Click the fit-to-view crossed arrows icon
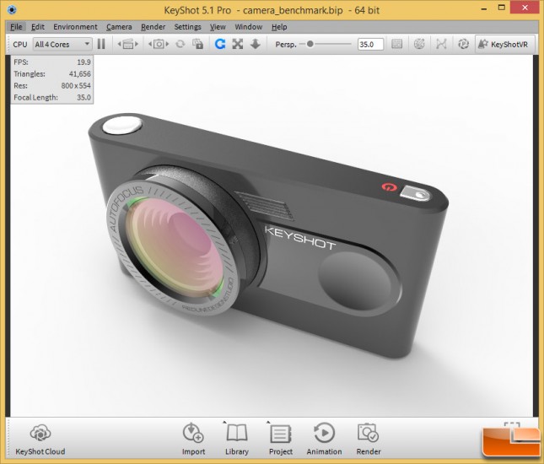 click(238, 44)
